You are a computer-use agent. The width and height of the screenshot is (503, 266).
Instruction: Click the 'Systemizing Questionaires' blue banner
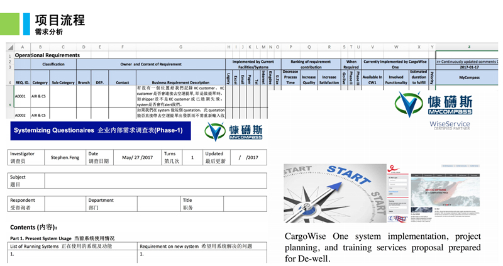point(101,131)
